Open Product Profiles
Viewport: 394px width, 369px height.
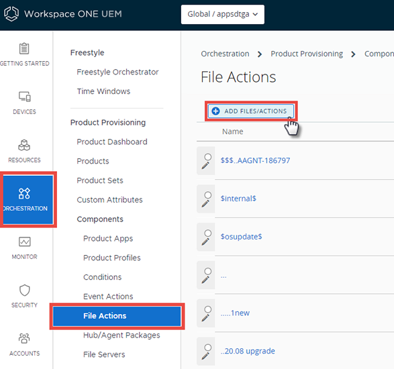click(x=112, y=258)
